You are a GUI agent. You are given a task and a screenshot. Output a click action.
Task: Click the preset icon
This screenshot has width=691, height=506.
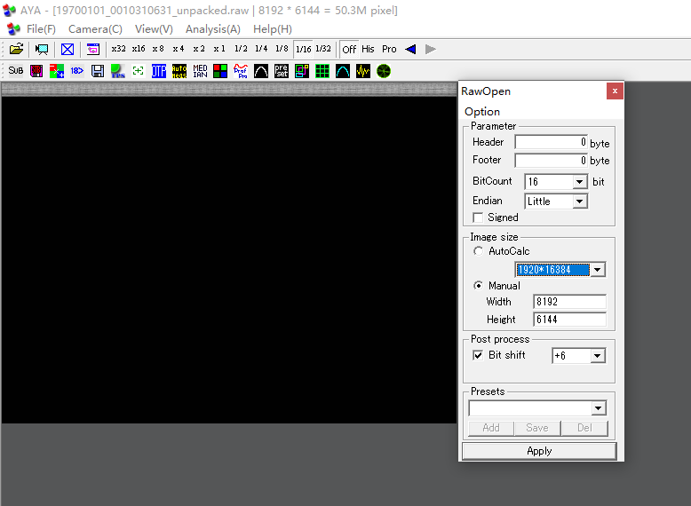[x=282, y=71]
